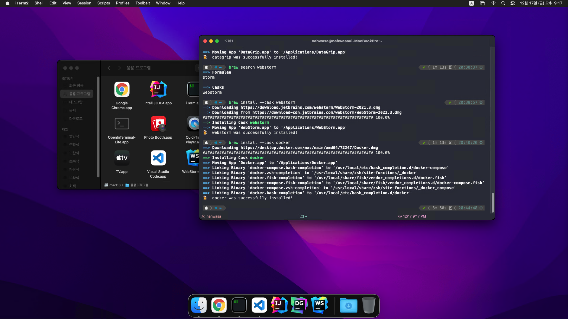Go back in Finder window
The height and width of the screenshot is (319, 568).
[109, 68]
